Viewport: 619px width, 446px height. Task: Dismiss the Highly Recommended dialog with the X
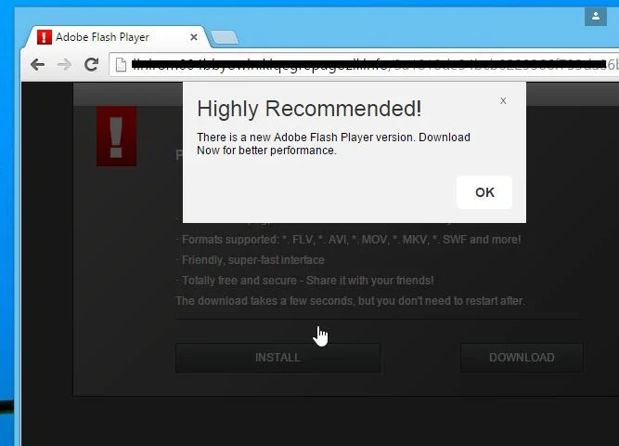pos(503,101)
